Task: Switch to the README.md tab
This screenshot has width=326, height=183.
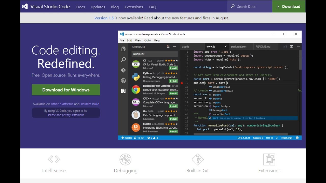Action: pyautogui.click(x=265, y=47)
